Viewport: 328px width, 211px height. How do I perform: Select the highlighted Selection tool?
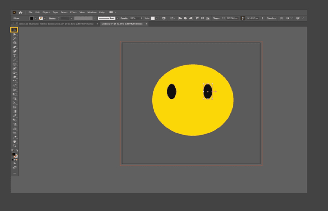click(14, 30)
